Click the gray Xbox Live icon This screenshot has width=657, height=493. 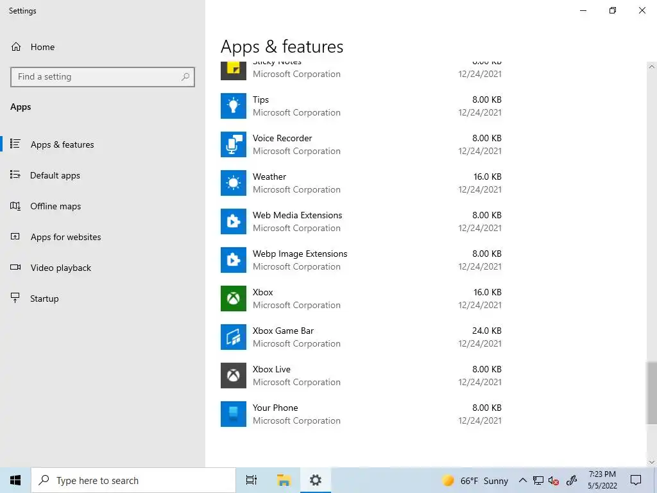coord(234,376)
